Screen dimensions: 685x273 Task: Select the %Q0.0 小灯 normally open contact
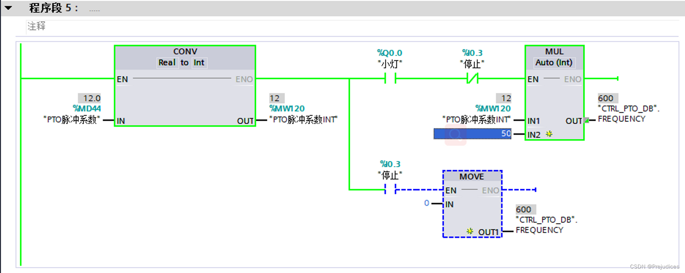390,78
